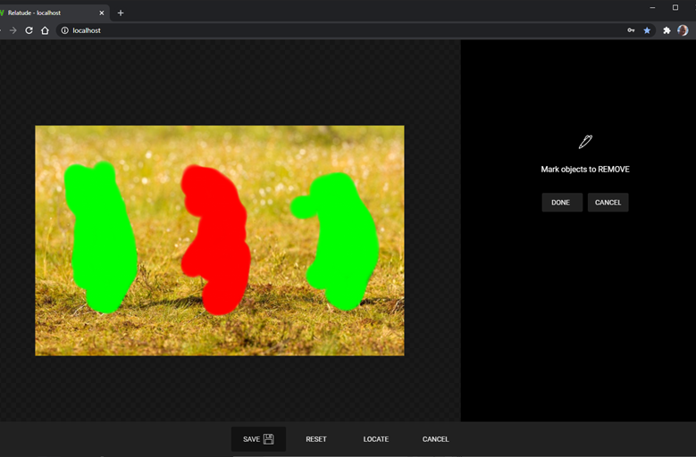Select the Relatude - localhost tab
Image resolution: width=696 pixels, height=457 pixels.
point(53,12)
